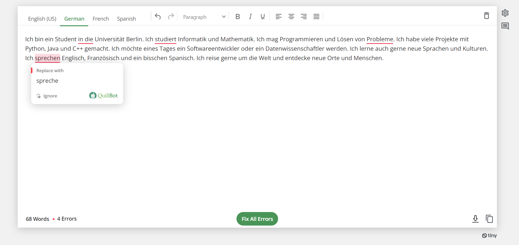Ignore the sprechen suggestion
The image size is (519, 245).
pyautogui.click(x=47, y=96)
